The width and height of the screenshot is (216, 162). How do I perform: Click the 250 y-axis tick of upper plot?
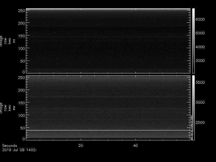[x=21, y=11]
